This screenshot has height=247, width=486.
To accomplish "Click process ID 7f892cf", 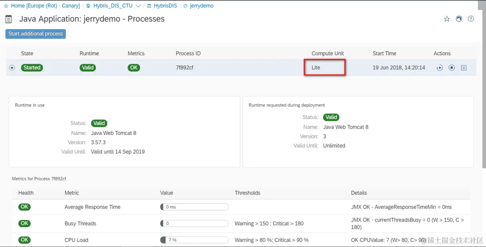I will (x=185, y=67).
